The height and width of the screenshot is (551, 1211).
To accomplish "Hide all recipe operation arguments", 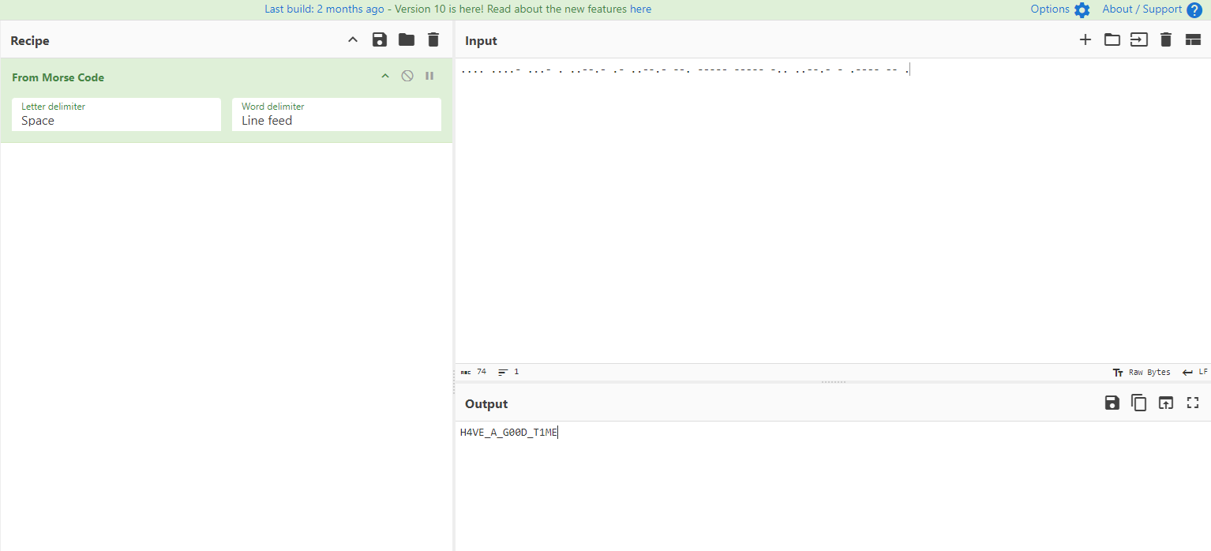I will [353, 40].
